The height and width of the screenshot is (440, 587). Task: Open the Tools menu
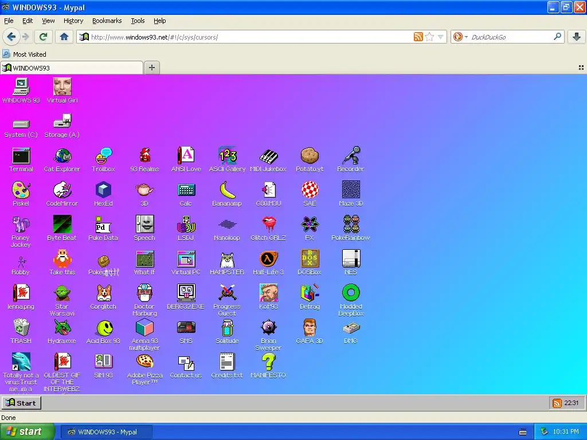[x=138, y=21]
